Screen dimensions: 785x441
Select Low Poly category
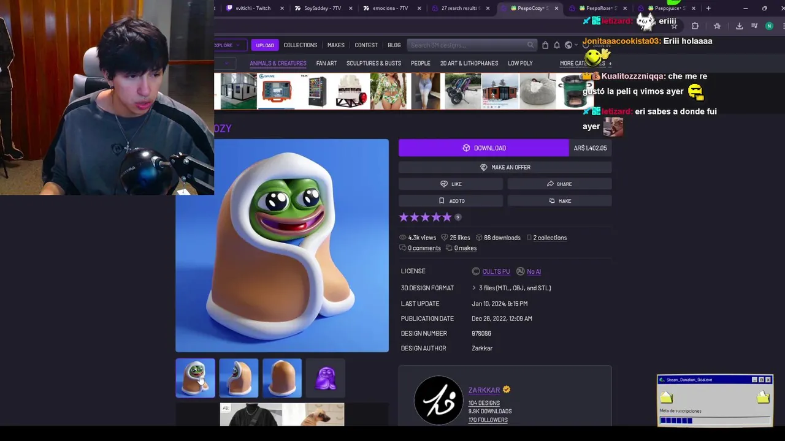tap(520, 63)
